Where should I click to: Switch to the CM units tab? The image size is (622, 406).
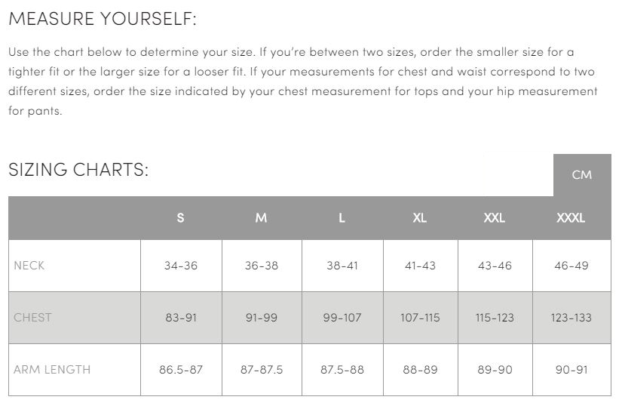(x=581, y=175)
